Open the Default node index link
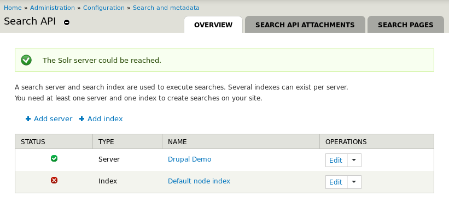449x202 pixels. pyautogui.click(x=199, y=181)
